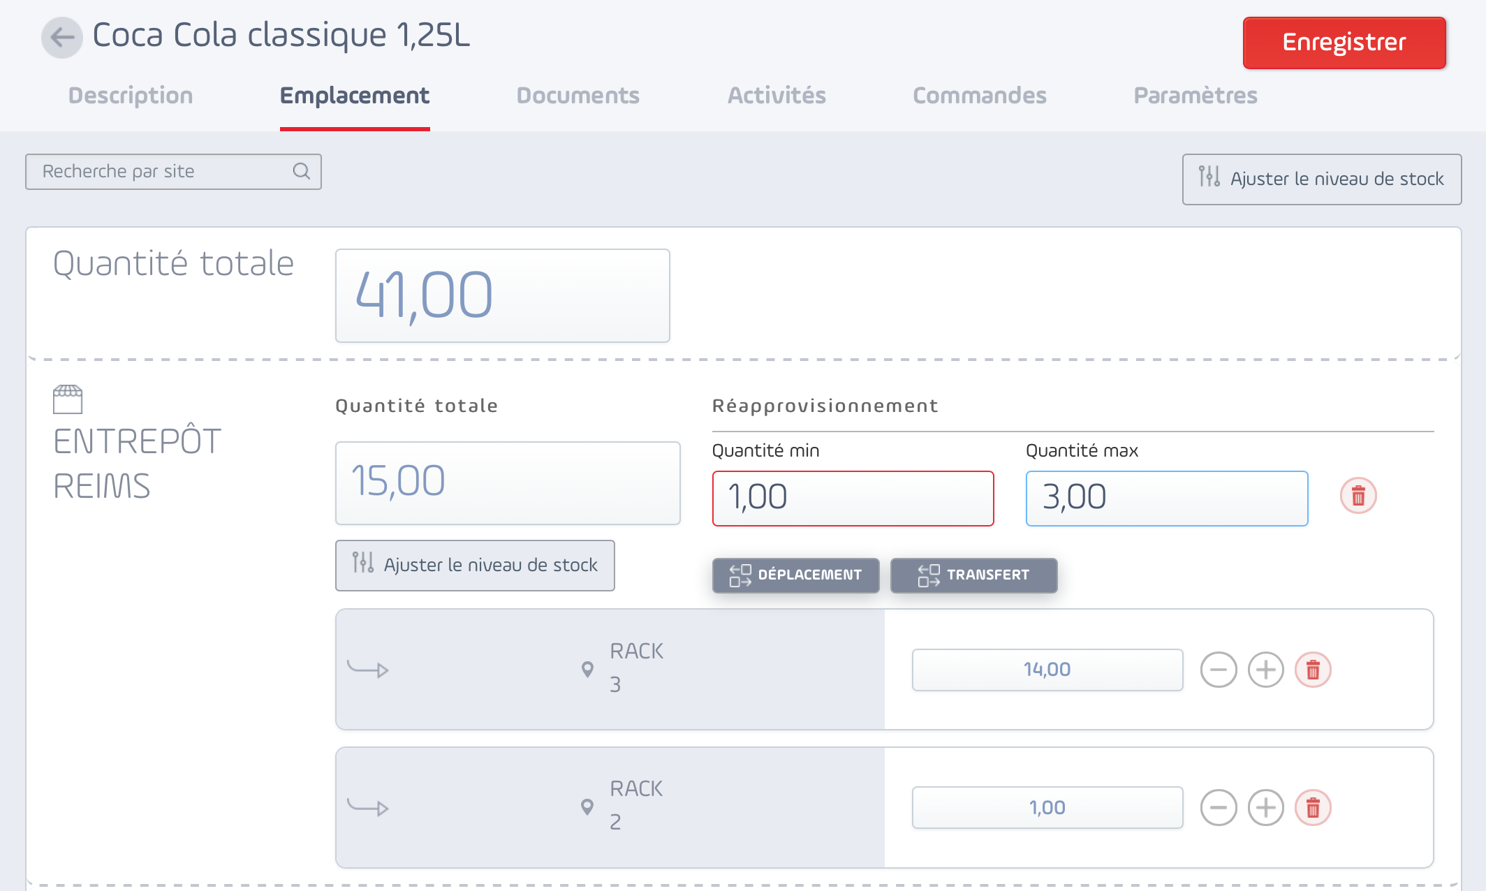The image size is (1486, 891).
Task: Click the ENTREPÔT REIMS site name
Action: click(138, 464)
